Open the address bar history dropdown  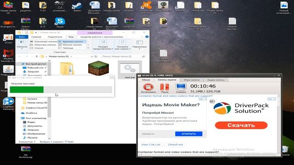point(91,56)
